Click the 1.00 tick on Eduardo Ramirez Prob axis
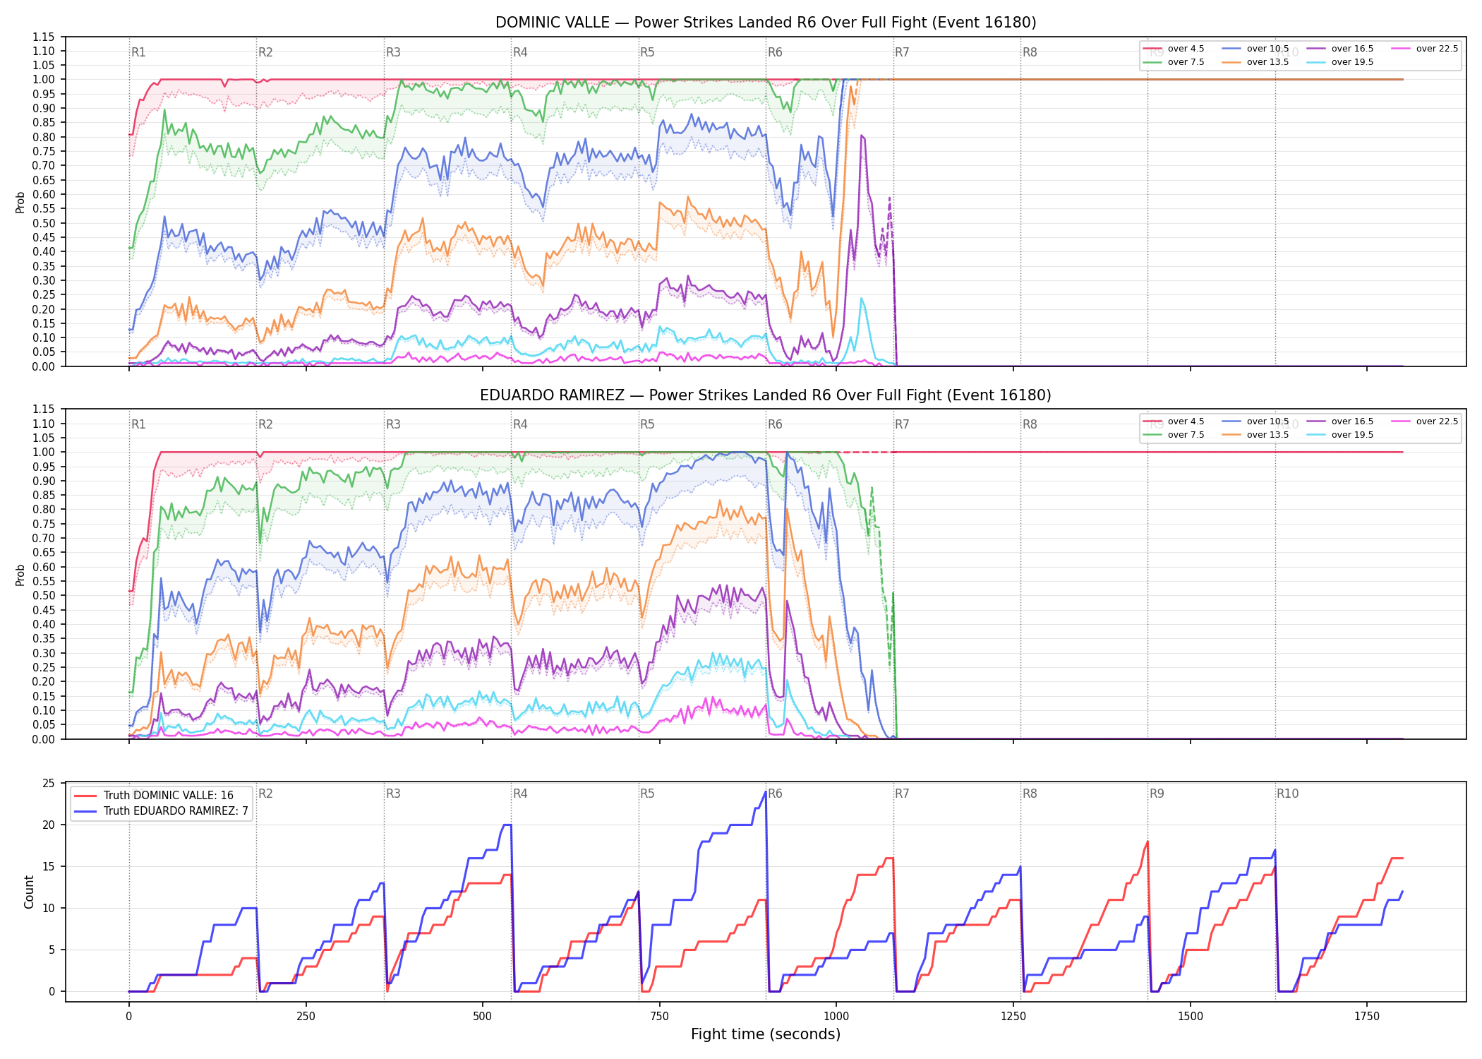This screenshot has width=1482, height=1059. 44,452
